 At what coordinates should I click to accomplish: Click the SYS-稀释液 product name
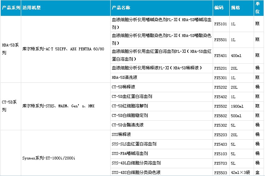(x=121, y=134)
